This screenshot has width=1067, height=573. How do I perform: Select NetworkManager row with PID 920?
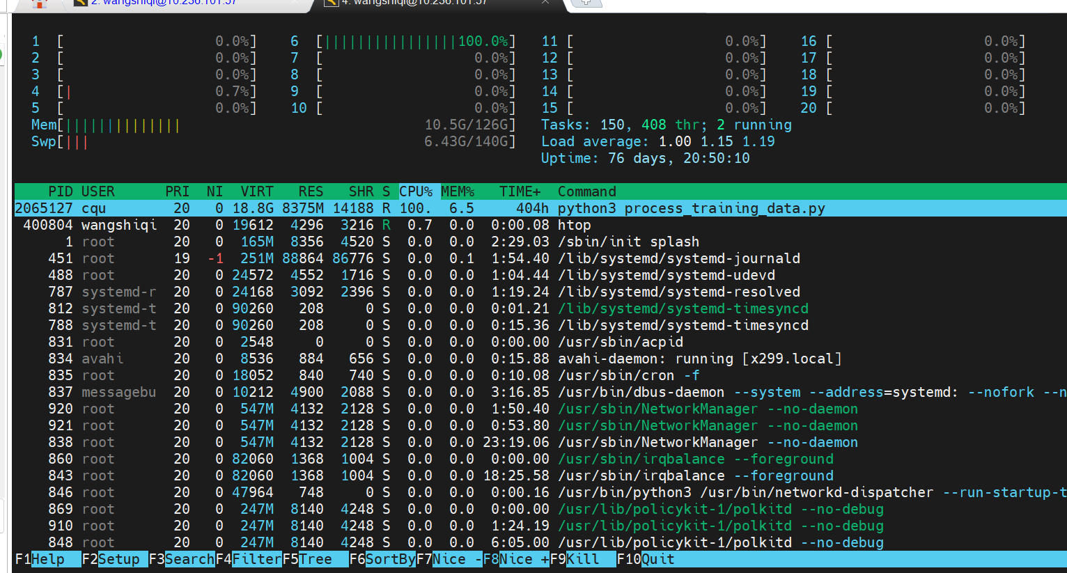(540, 409)
